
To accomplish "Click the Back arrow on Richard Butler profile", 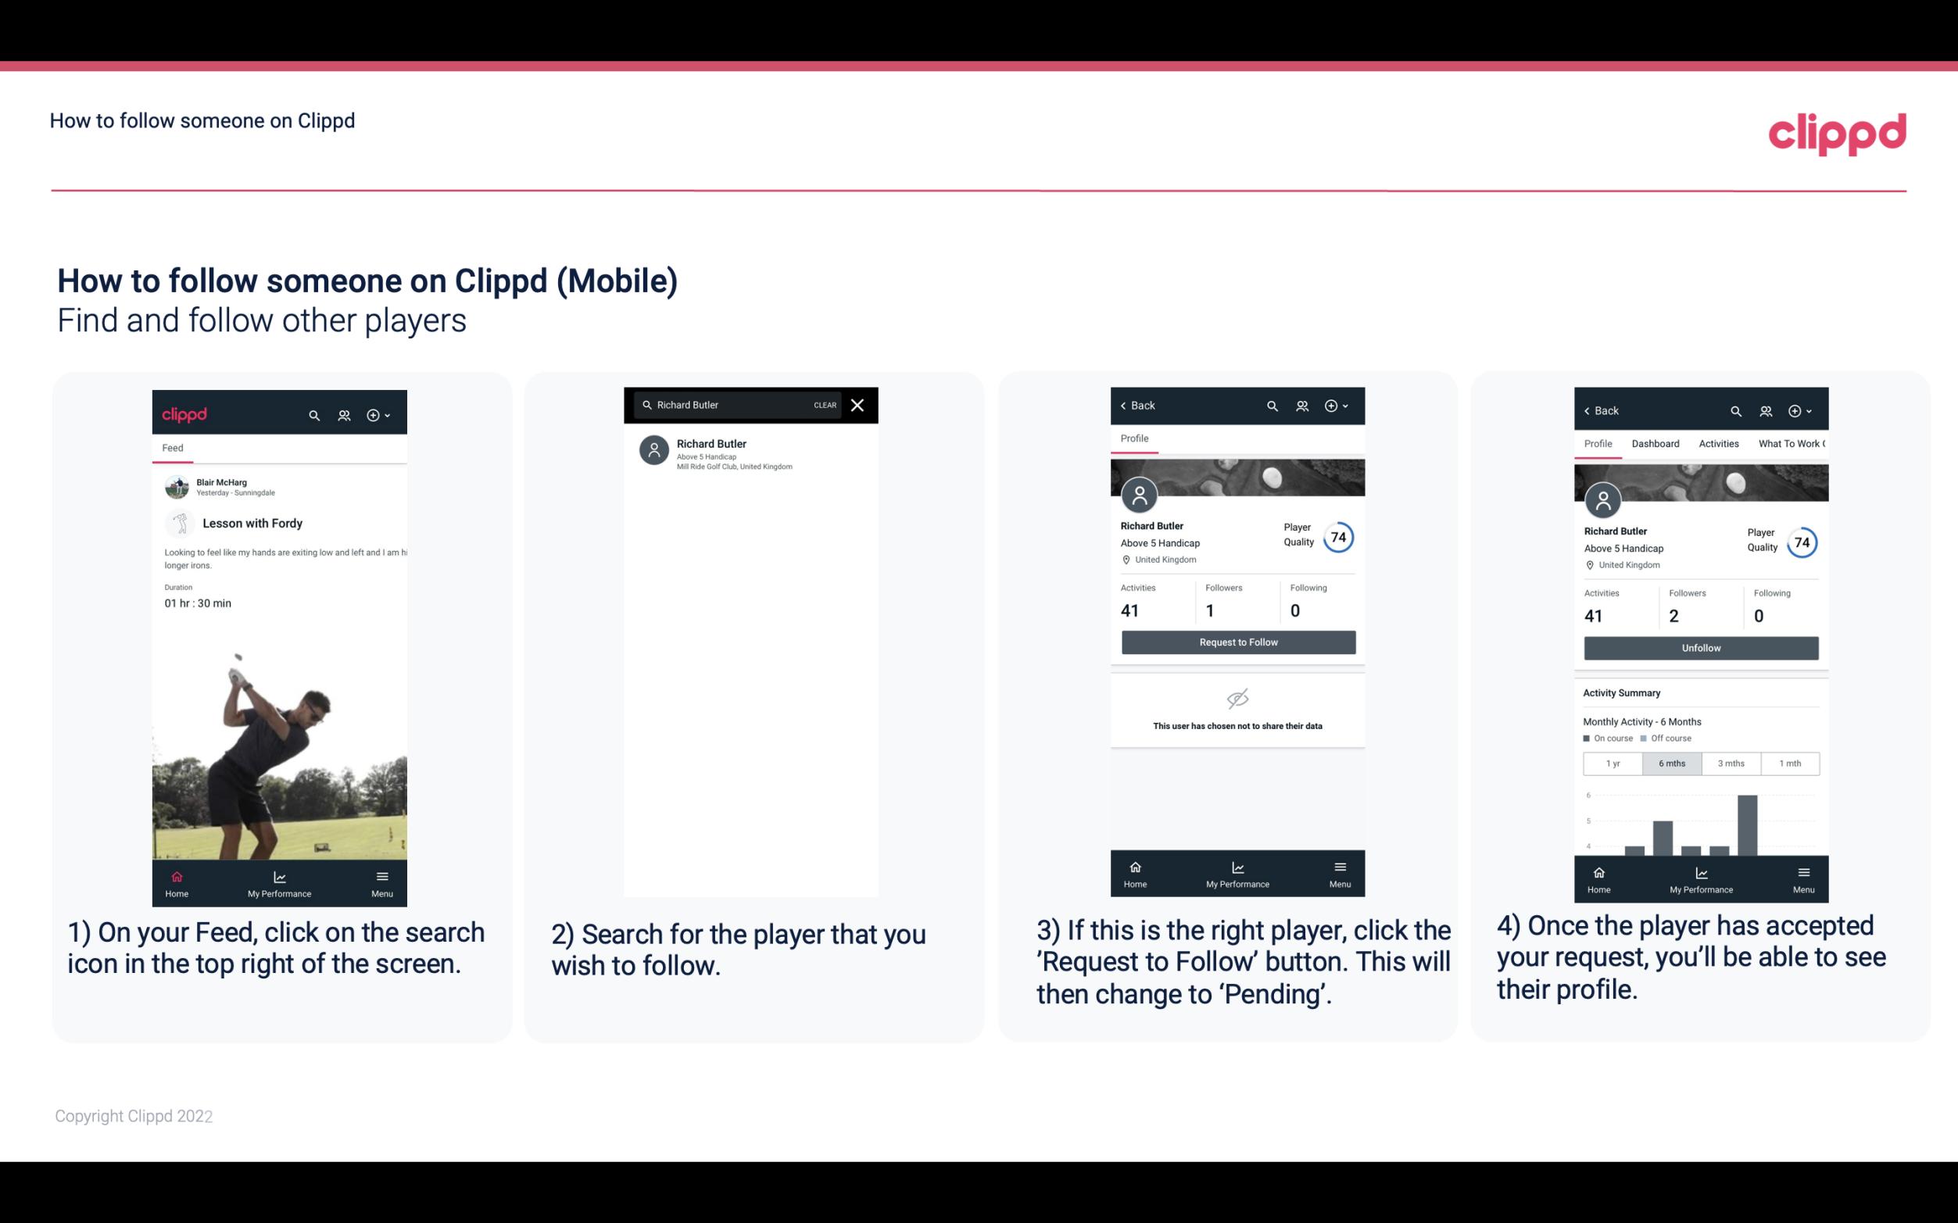I will coord(1127,404).
